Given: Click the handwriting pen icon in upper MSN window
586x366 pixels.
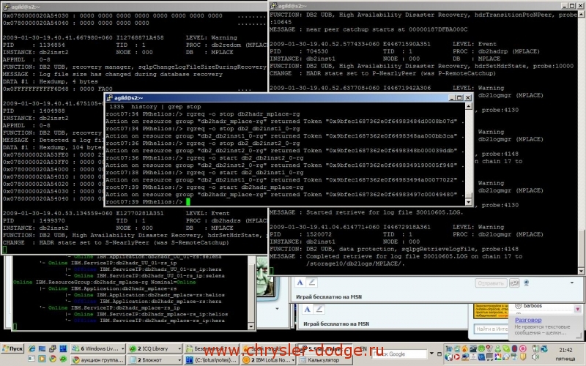Looking at the screenshot, I should pyautogui.click(x=312, y=283).
